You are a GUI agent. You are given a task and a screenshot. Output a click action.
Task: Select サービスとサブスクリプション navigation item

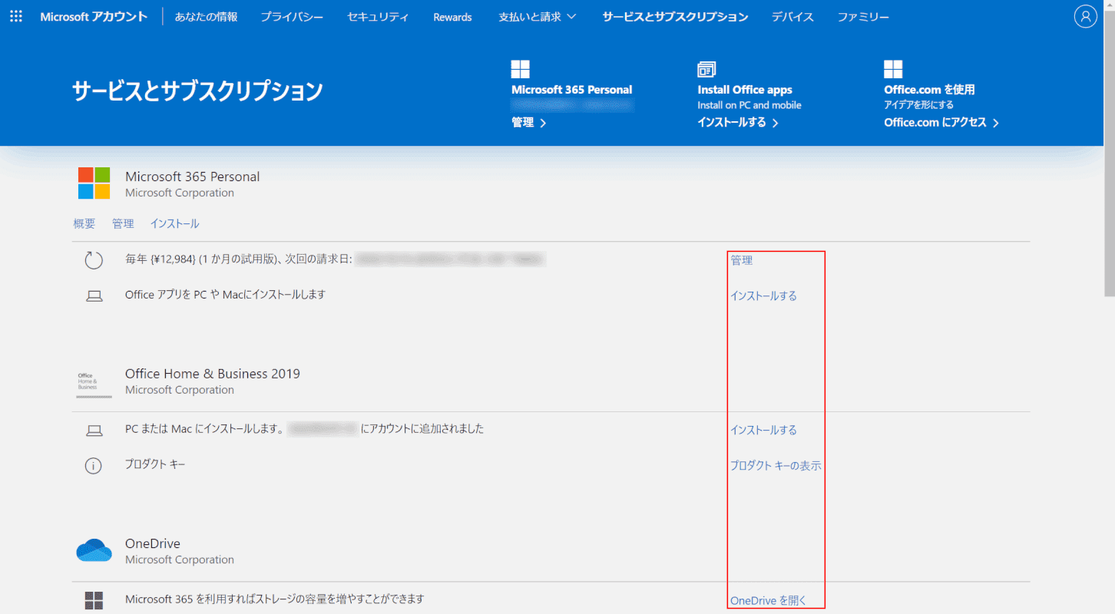[675, 17]
